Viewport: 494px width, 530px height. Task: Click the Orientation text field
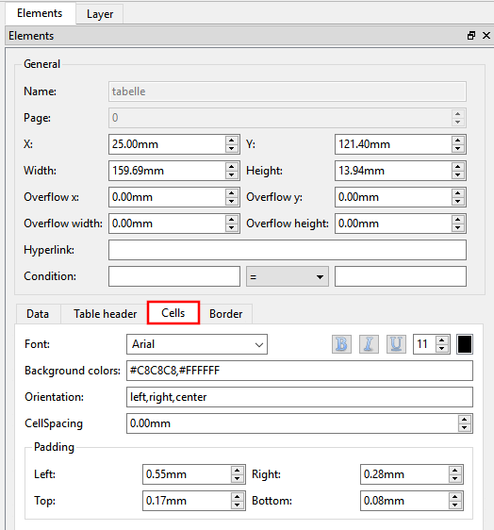pyautogui.click(x=300, y=397)
